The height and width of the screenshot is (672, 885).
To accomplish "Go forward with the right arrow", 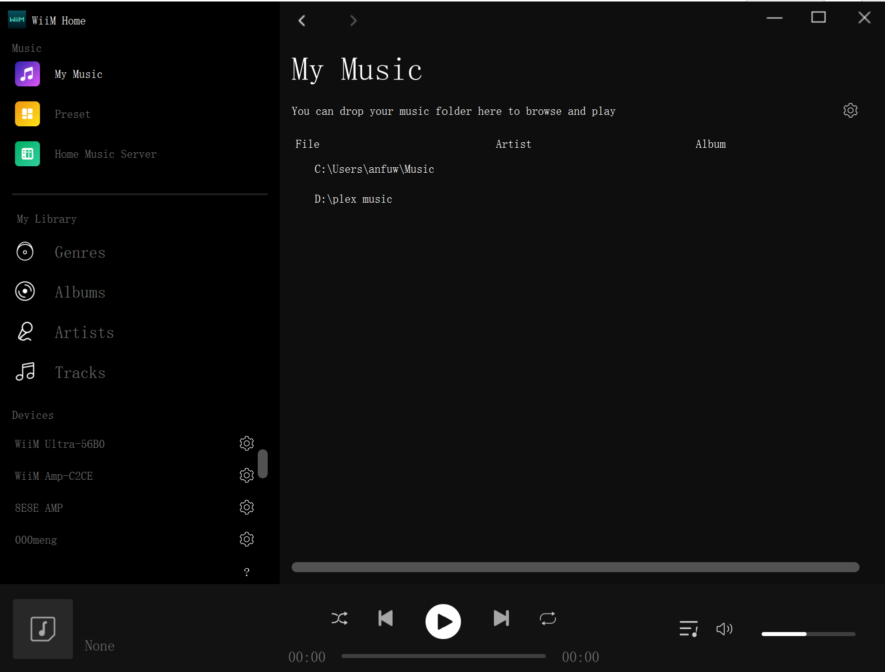I will click(353, 20).
